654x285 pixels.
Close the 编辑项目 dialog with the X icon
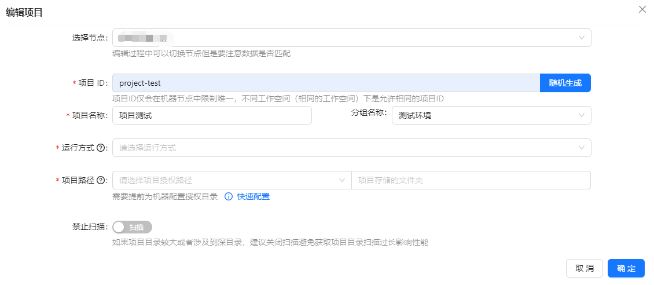[x=642, y=9]
